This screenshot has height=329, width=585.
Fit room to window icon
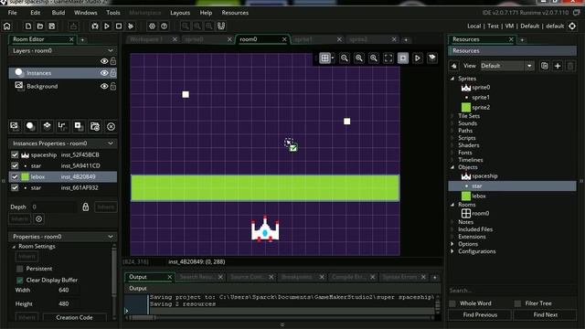(388, 58)
